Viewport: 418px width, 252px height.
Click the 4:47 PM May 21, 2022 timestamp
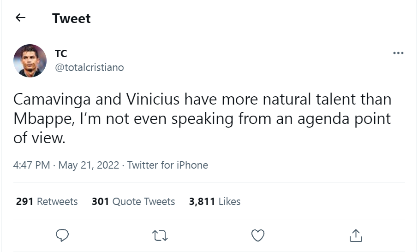66,165
